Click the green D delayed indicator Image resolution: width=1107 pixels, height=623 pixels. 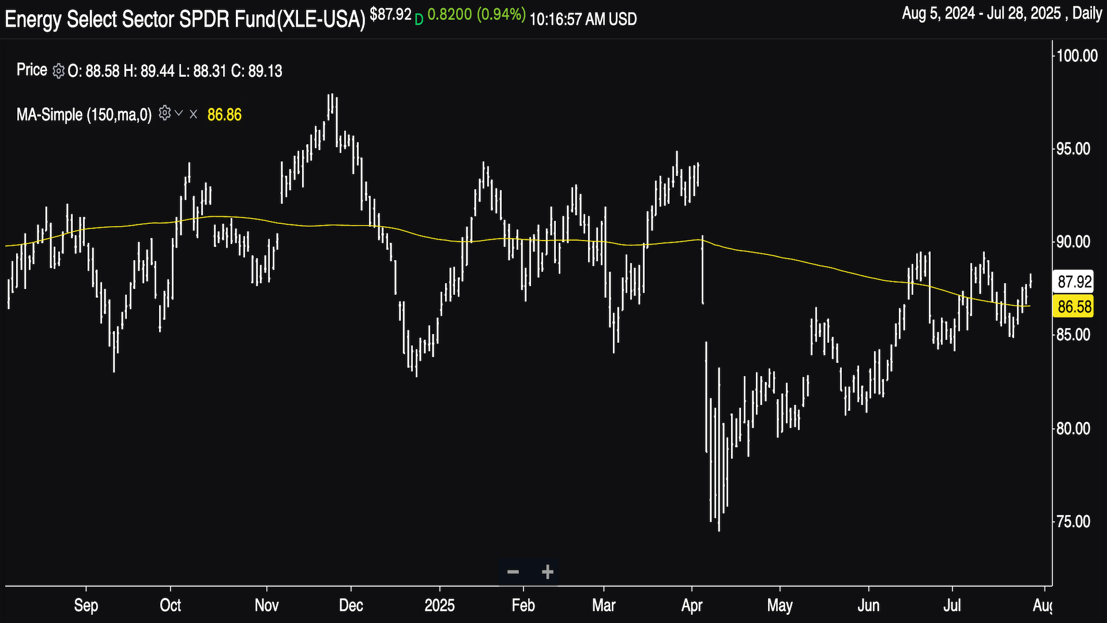click(419, 19)
